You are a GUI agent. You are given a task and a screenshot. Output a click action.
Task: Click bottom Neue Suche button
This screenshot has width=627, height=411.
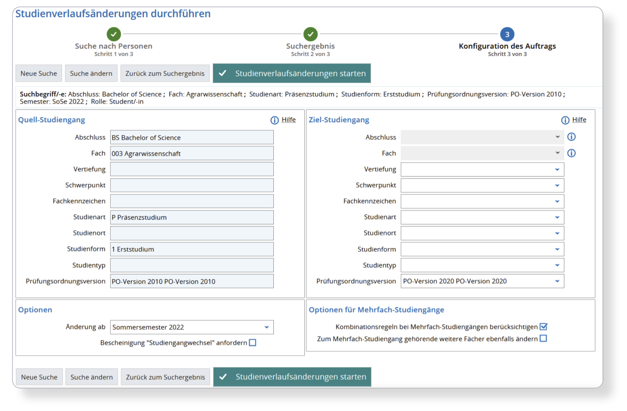39,377
